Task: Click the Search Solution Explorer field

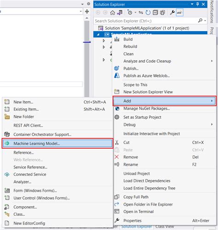Action: click(x=146, y=21)
